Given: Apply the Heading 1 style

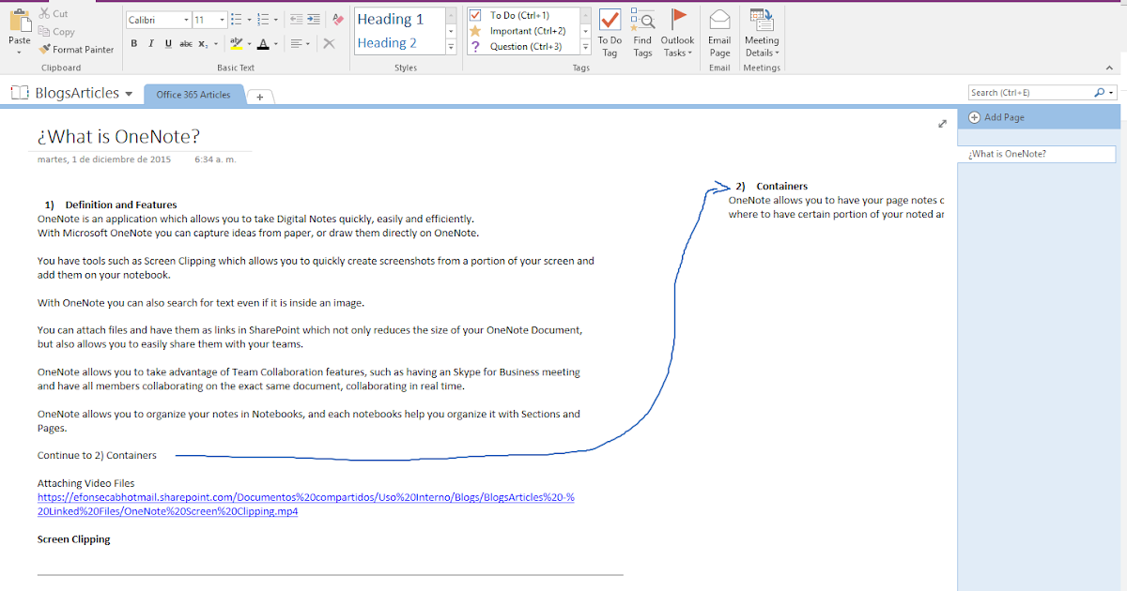Looking at the screenshot, I should click(x=391, y=19).
